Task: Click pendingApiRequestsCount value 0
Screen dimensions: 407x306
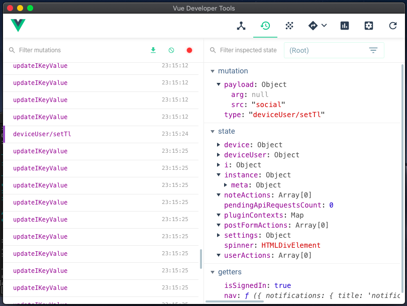Action: [x=331, y=205]
